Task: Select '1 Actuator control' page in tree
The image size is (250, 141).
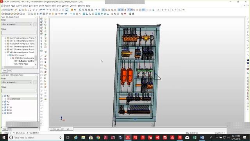Action: [x=26, y=61]
